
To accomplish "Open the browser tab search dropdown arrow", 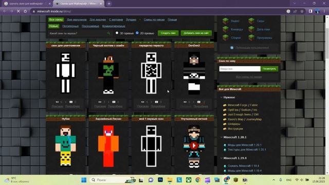I will (x=295, y=4).
